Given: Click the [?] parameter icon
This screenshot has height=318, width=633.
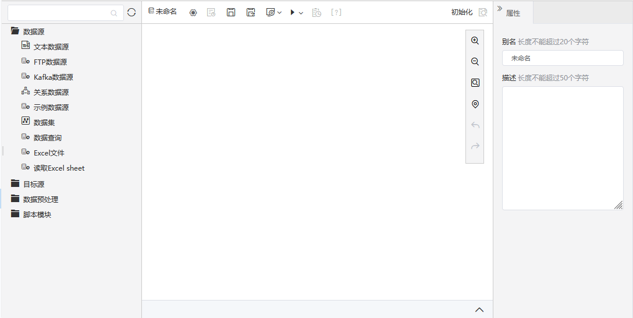Looking at the screenshot, I should [336, 12].
